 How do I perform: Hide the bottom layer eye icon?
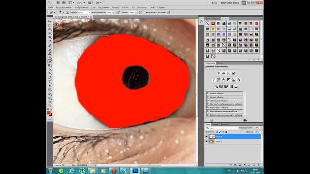[207, 141]
